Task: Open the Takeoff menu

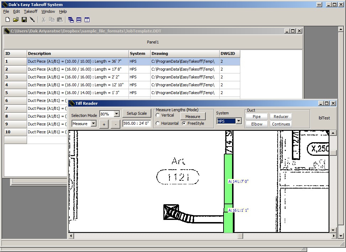Action: pyautogui.click(x=31, y=11)
